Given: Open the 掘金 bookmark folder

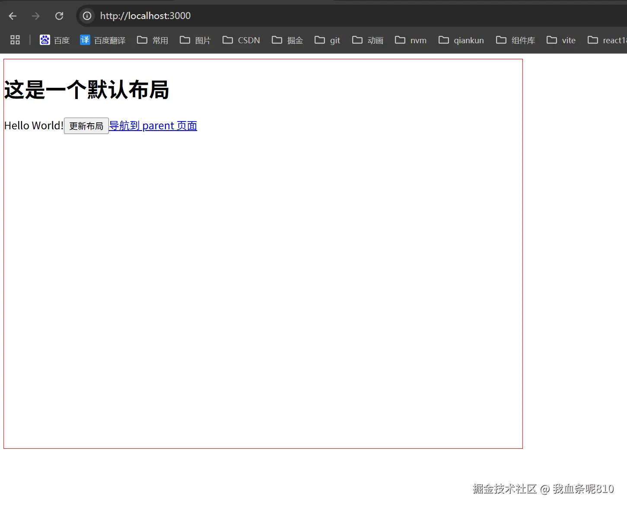Looking at the screenshot, I should click(x=287, y=40).
